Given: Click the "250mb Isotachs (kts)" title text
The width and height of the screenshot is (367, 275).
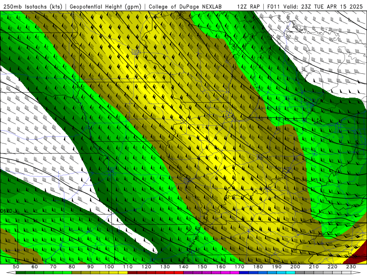Looking at the screenshot, I should click(33, 6).
